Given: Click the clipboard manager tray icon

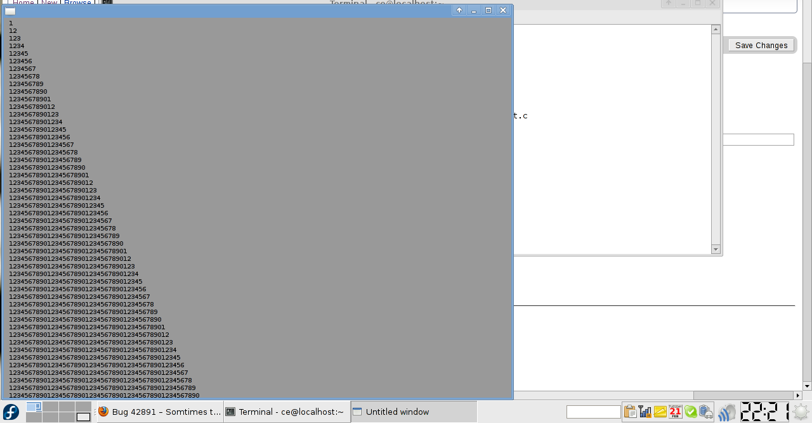Looking at the screenshot, I should click(630, 412).
